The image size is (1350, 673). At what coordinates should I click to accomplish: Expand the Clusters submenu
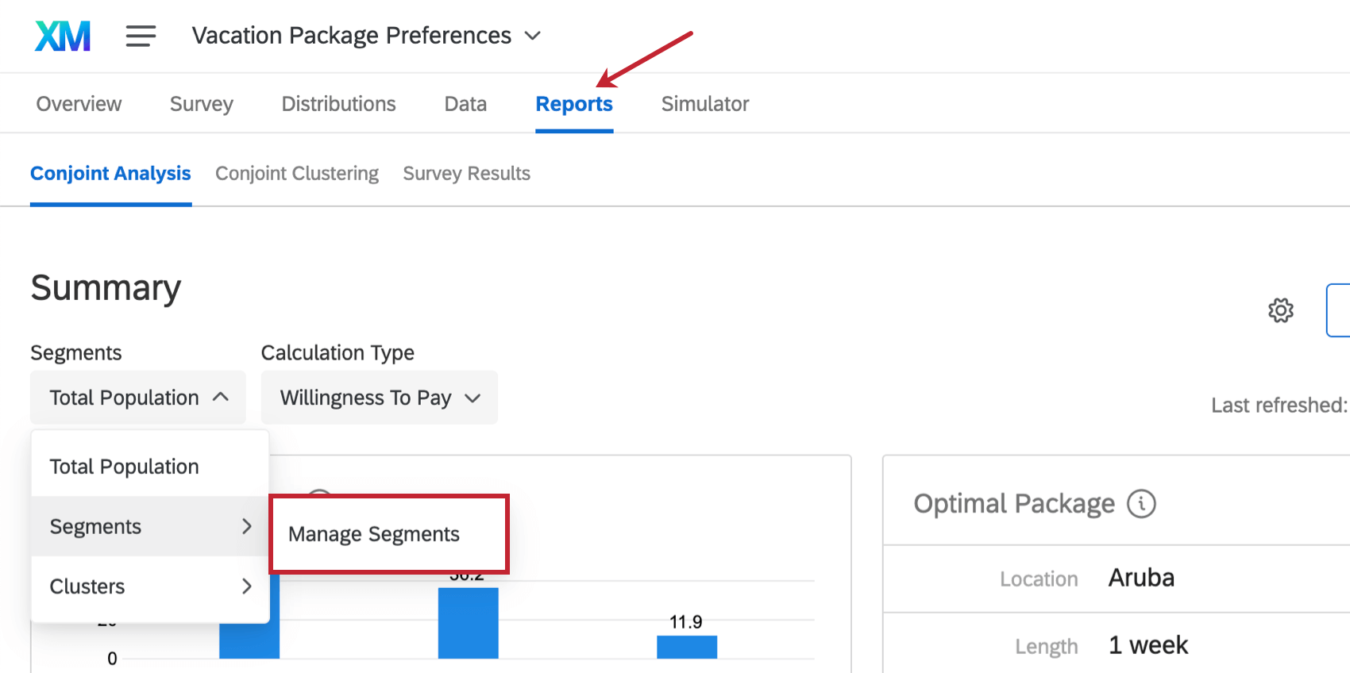pyautogui.click(x=150, y=586)
